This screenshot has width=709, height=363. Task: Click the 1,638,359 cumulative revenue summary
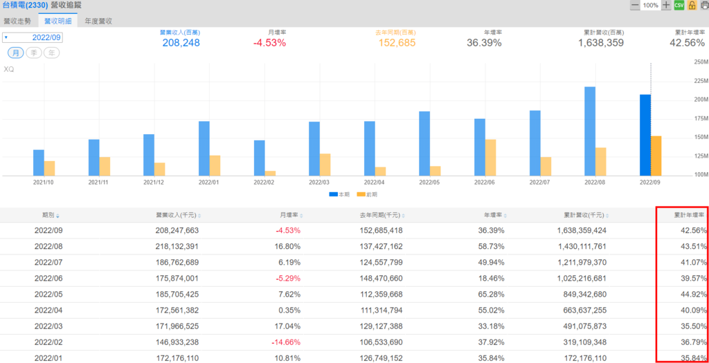tap(601, 43)
